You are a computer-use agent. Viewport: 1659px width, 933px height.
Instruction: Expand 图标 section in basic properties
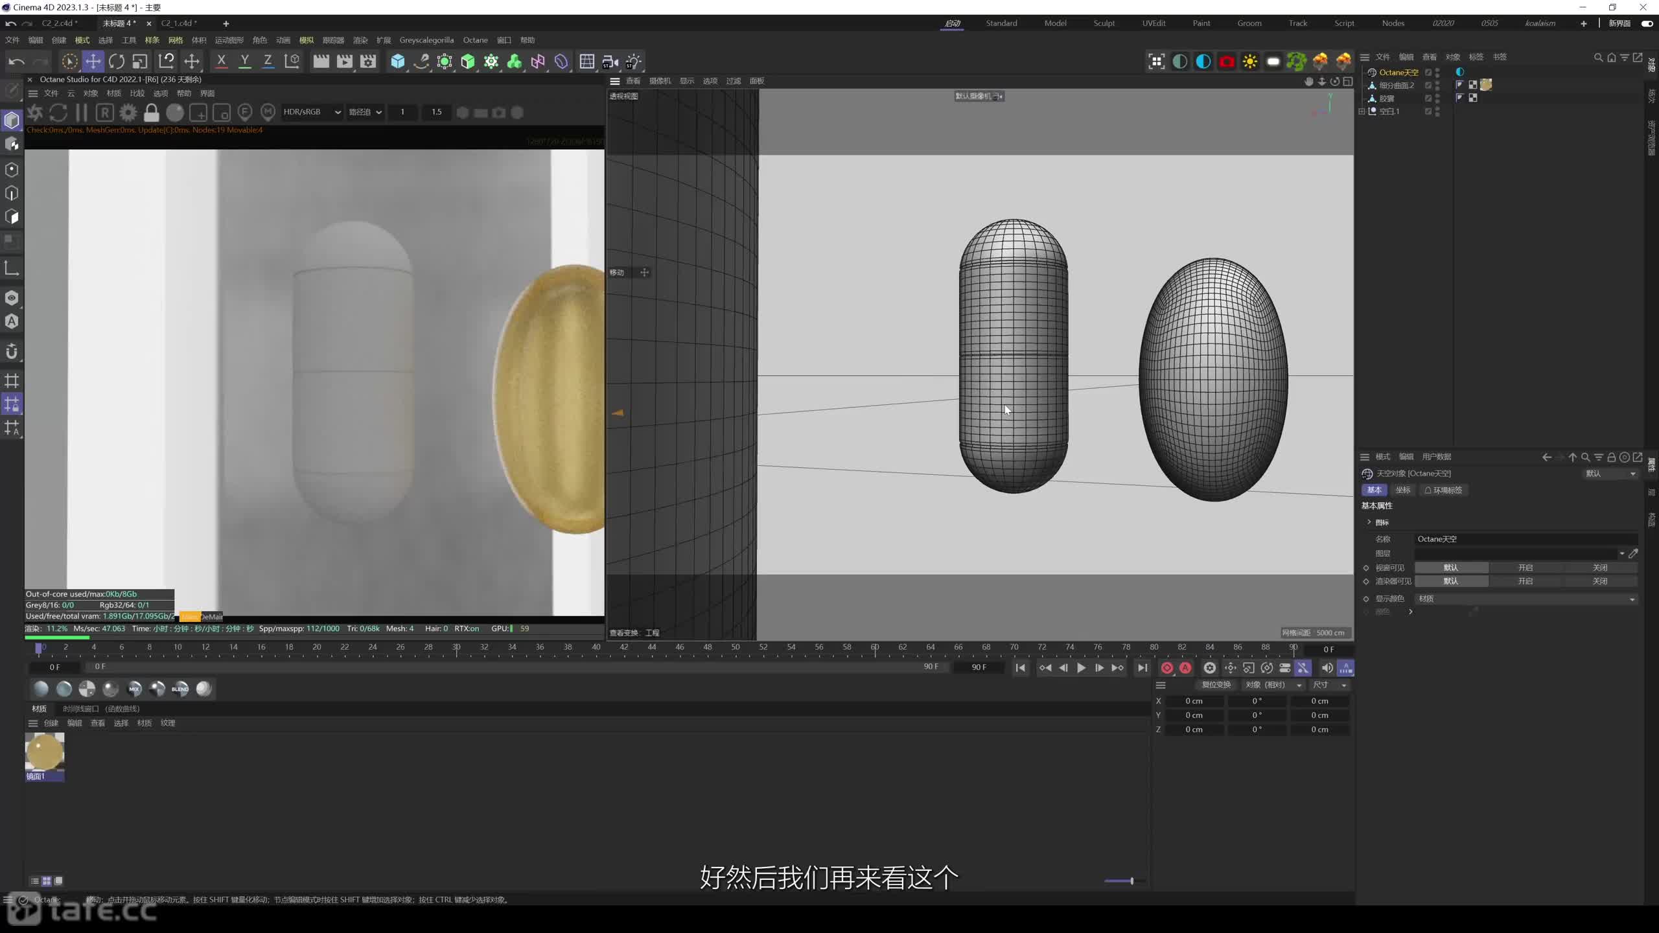(1369, 522)
